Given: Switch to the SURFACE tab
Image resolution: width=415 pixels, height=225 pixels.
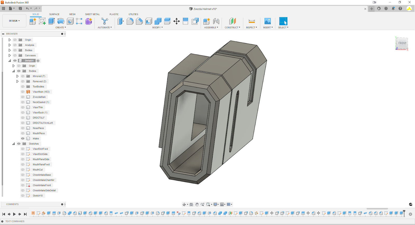Looking at the screenshot, I should [54, 14].
